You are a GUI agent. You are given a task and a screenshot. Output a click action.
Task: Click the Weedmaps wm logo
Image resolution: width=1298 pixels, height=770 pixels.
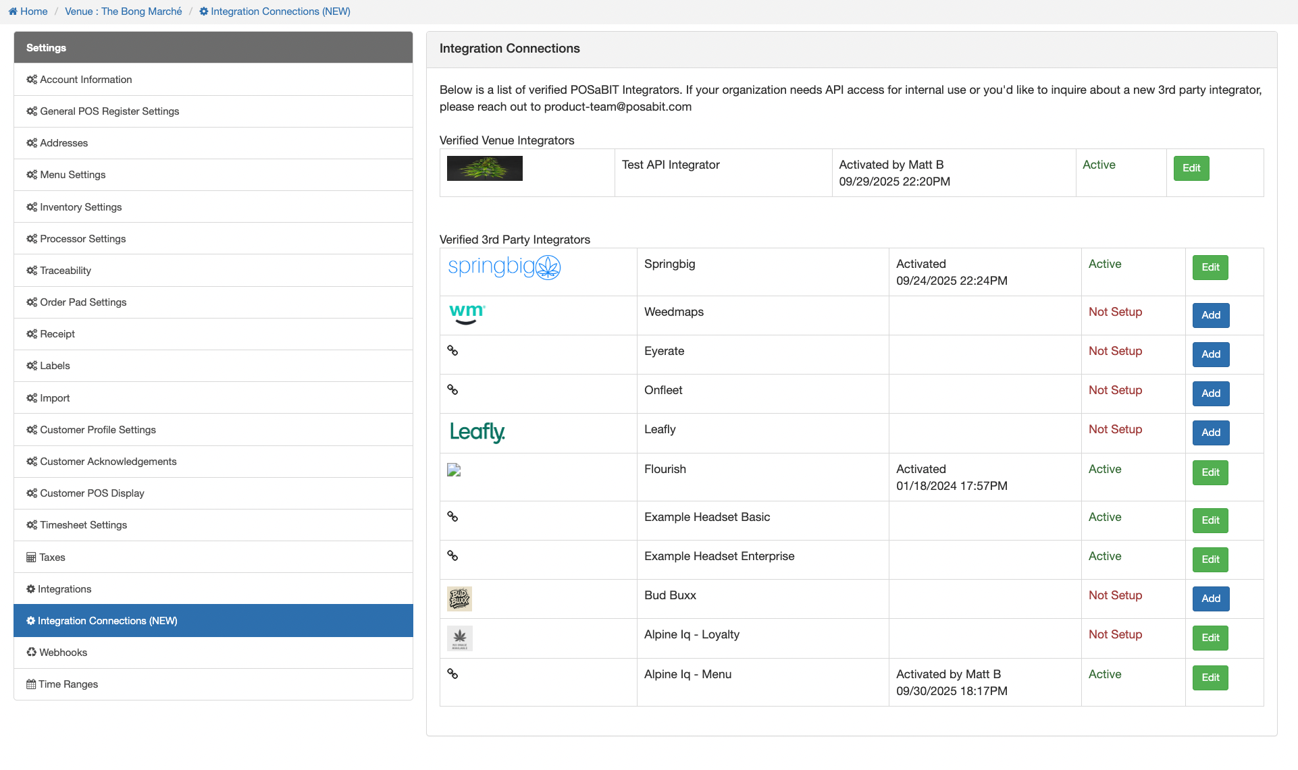pos(467,314)
